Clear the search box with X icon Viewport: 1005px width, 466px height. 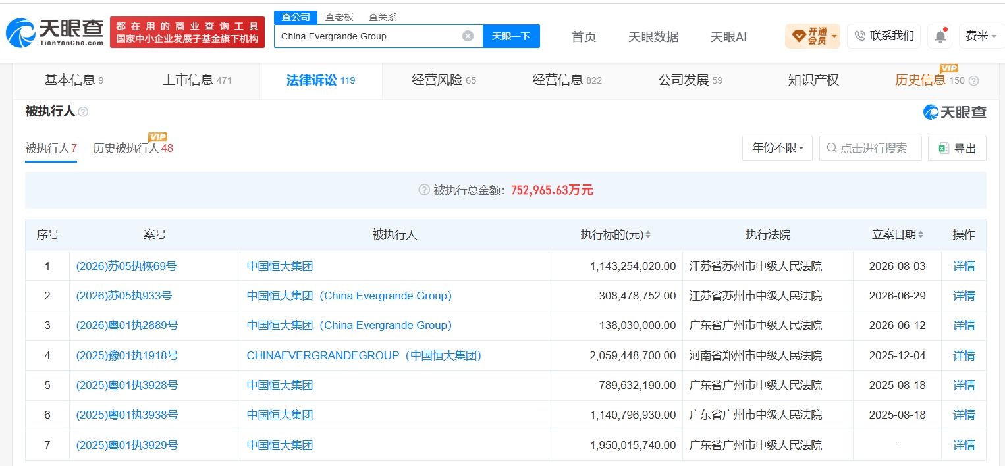click(x=468, y=36)
